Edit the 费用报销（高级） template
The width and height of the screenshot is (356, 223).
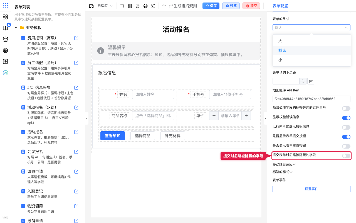point(76,38)
